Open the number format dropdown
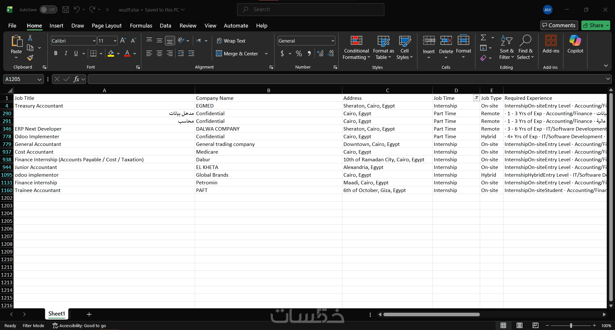Screen dimensions: 615x330 333,41
